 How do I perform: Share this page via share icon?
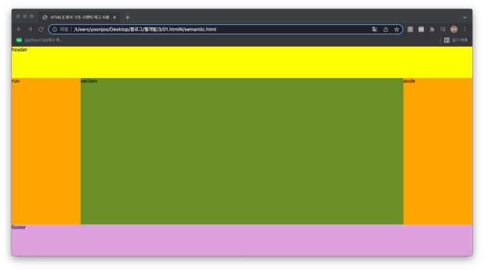(386, 29)
